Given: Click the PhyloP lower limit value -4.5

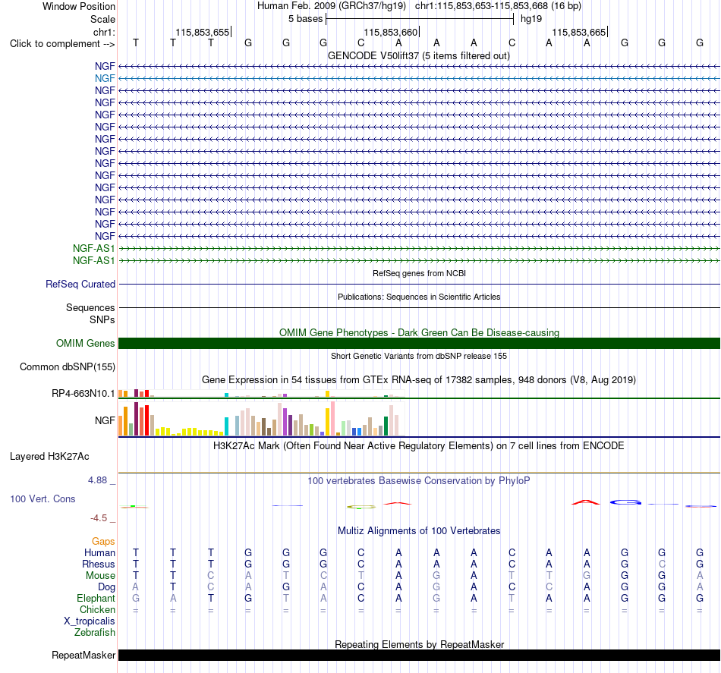Looking at the screenshot, I should (x=99, y=518).
